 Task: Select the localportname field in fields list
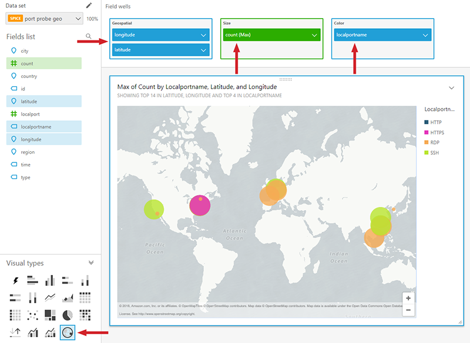43,127
